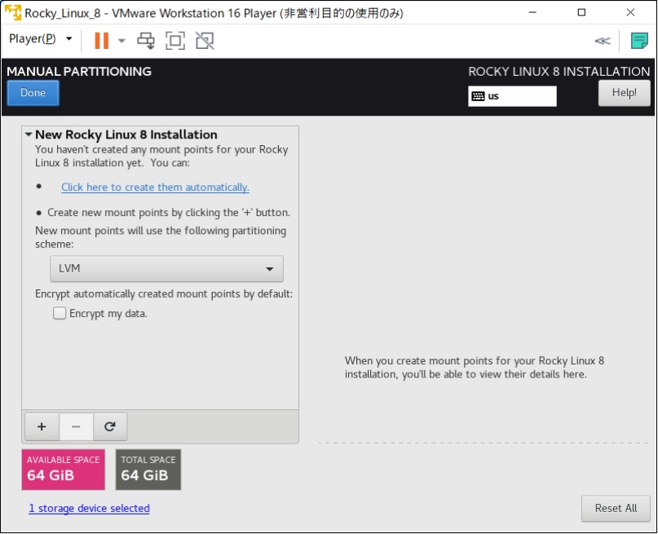Enable the Encrypt my data checkbox
The width and height of the screenshot is (658, 534).
click(60, 313)
